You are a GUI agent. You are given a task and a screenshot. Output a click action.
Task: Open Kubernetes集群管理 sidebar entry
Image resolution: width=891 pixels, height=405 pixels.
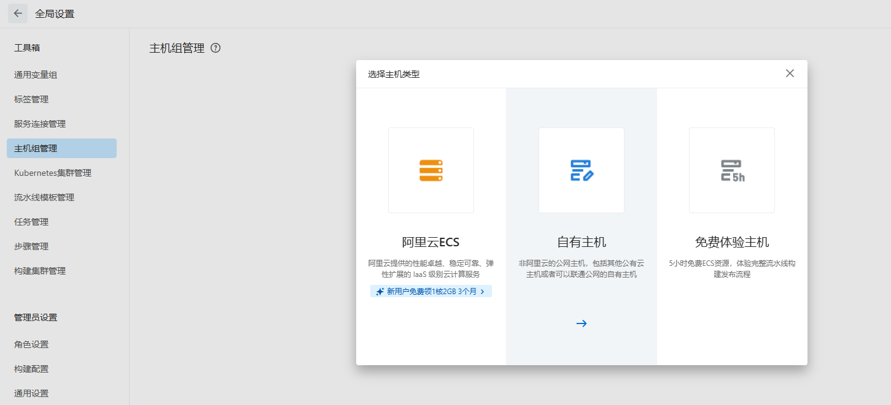pyautogui.click(x=53, y=173)
